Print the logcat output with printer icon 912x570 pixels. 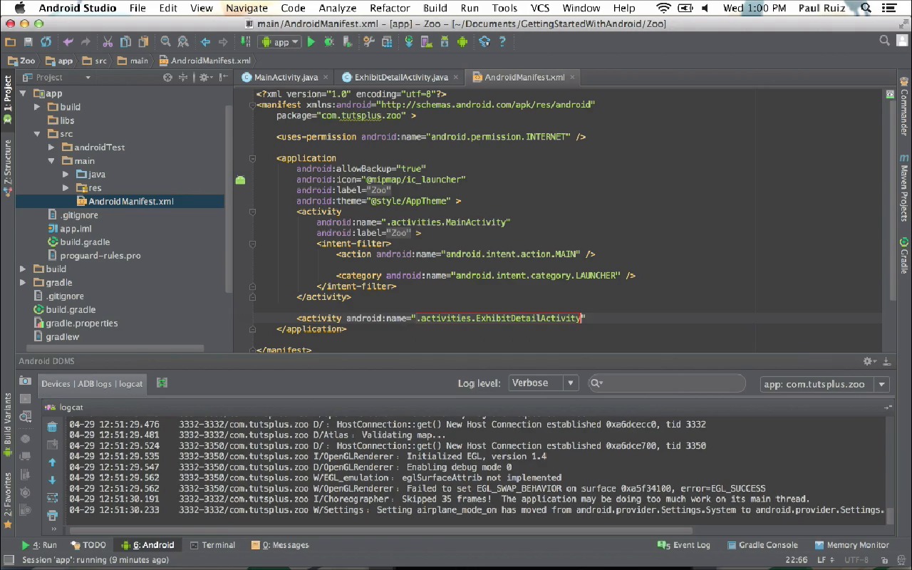pyautogui.click(x=52, y=515)
